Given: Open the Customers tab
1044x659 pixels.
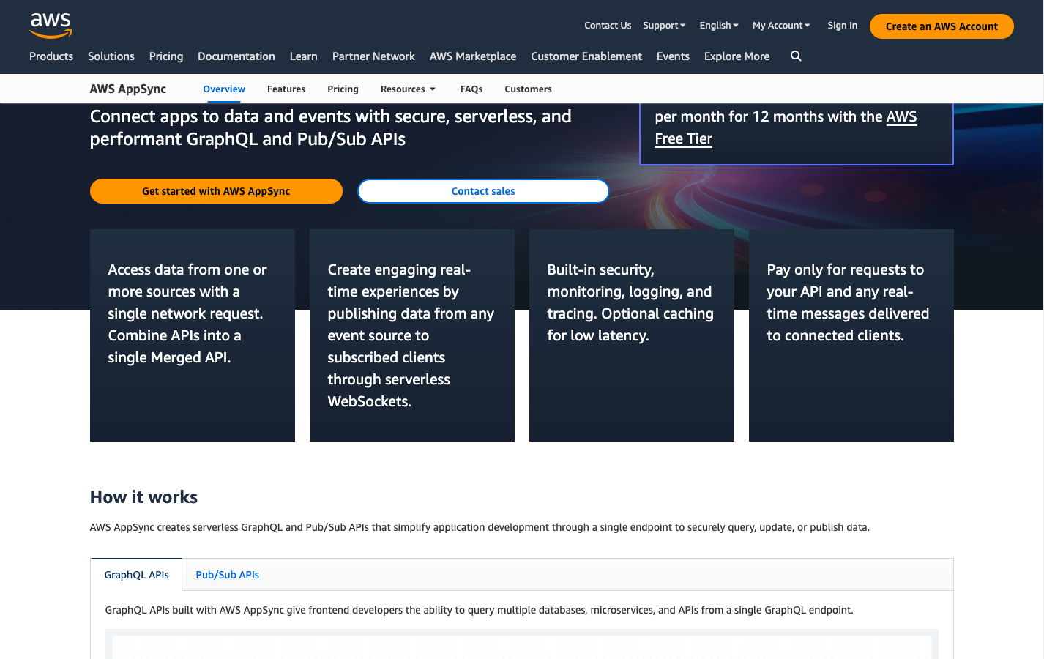Looking at the screenshot, I should pos(528,89).
